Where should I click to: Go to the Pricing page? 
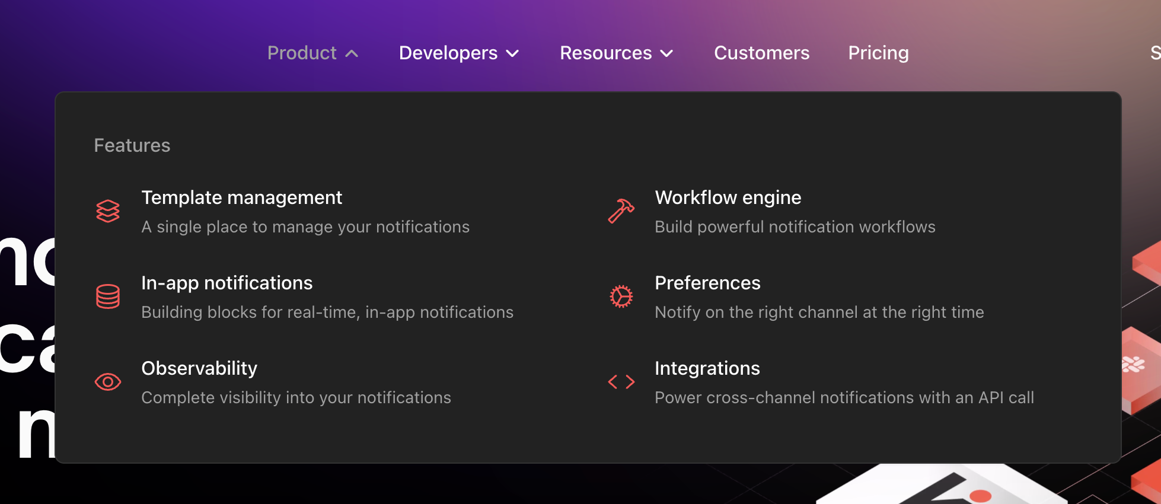(x=878, y=53)
